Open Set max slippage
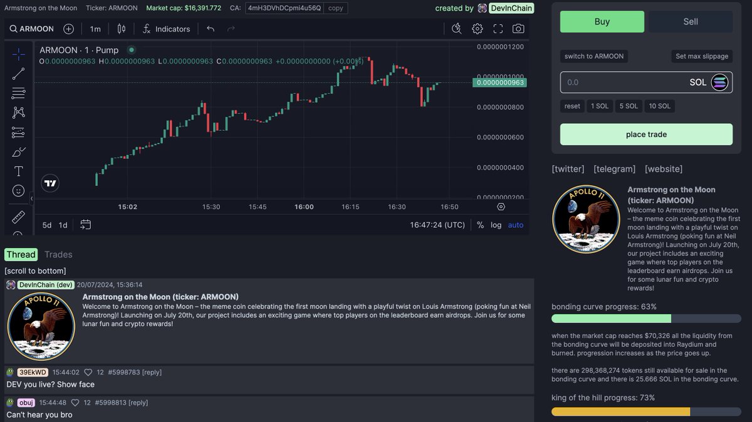752x422 pixels. 702,56
